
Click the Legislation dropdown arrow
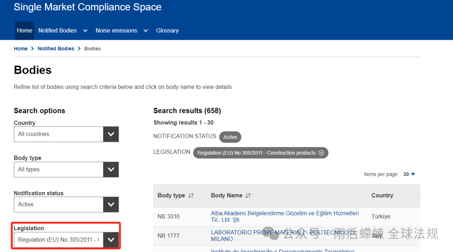point(111,239)
